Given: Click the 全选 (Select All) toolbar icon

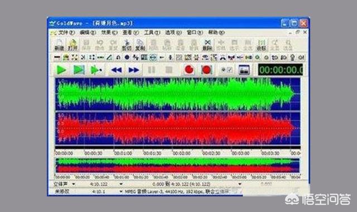Looking at the screenshot, I should (248, 45).
